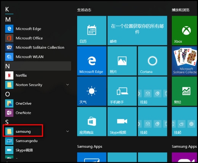This screenshot has height=163, width=198.
Task: Open the 应用商店 store tile
Action: pos(92,122)
